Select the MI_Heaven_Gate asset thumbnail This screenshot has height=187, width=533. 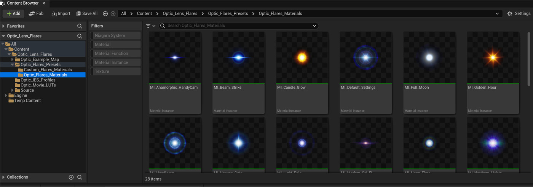(x=238, y=143)
